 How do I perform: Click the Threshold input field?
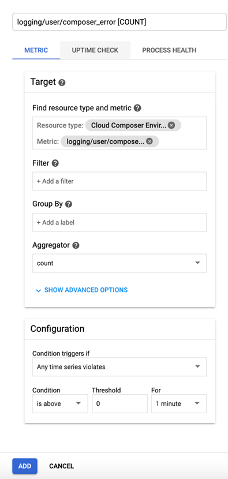119,403
